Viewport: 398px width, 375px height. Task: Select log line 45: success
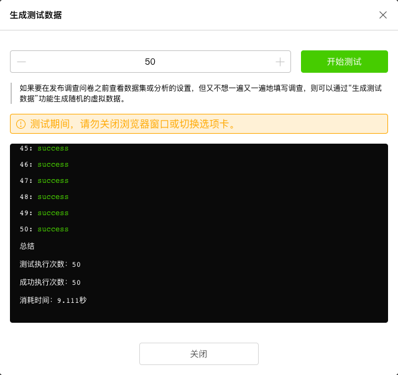coord(44,148)
